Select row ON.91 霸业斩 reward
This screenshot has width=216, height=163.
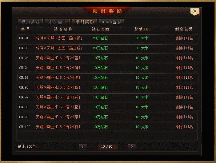(107, 38)
